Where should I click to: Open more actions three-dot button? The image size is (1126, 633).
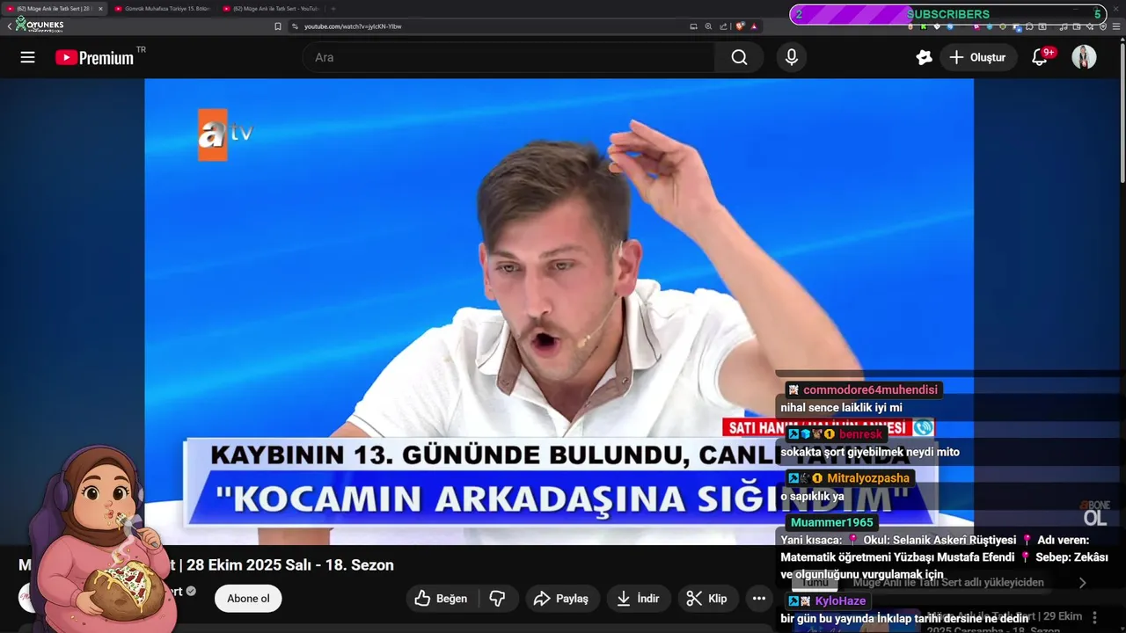pos(758,599)
